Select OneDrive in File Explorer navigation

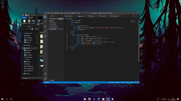point(28,45)
